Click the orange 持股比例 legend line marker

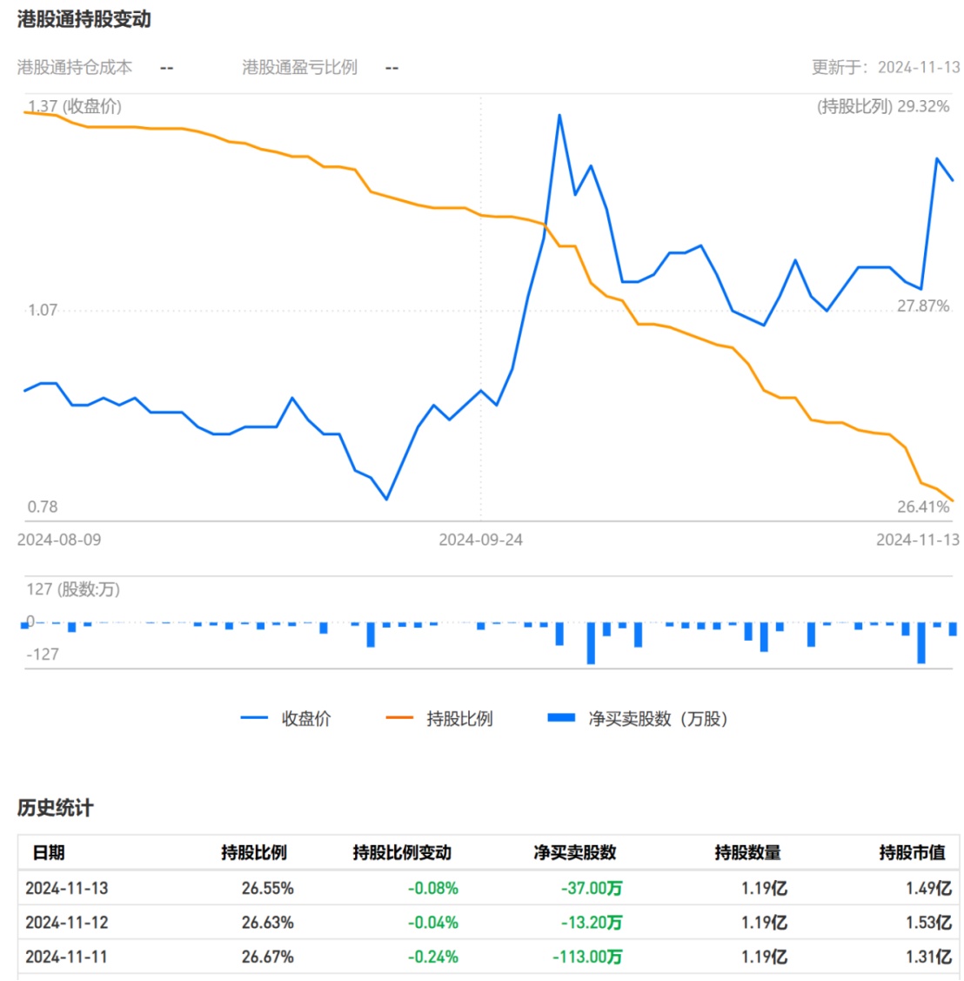pyautogui.click(x=399, y=718)
